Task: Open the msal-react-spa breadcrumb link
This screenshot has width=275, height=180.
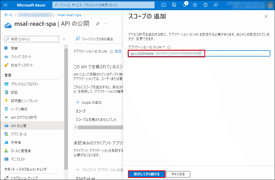Action: 69,15
